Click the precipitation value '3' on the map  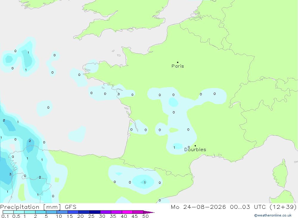10,174
